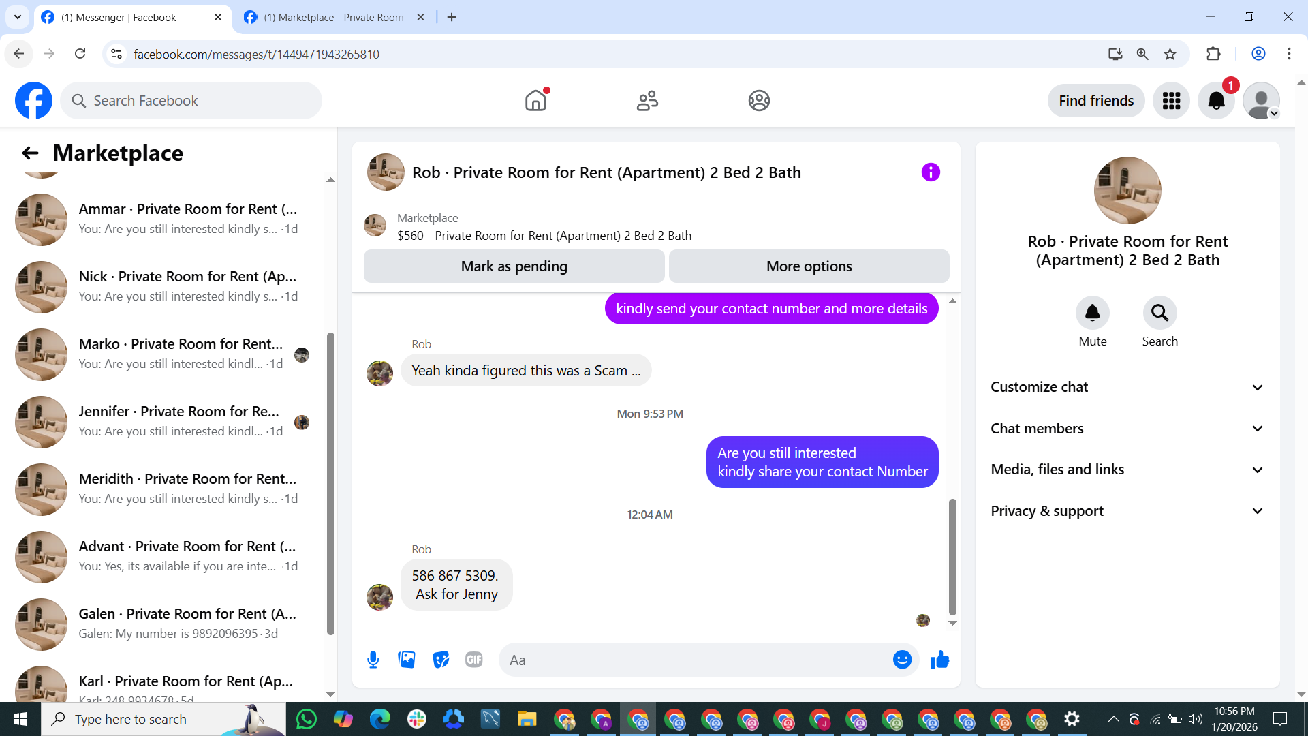Viewport: 1308px width, 736px height.
Task: Mark the listing as pending
Action: pos(514,266)
